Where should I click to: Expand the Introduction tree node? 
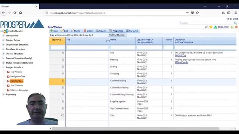[3, 36]
